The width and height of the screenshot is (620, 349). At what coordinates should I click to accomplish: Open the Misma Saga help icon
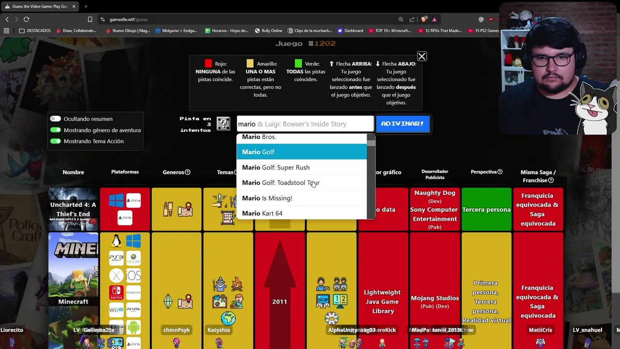pos(551,180)
